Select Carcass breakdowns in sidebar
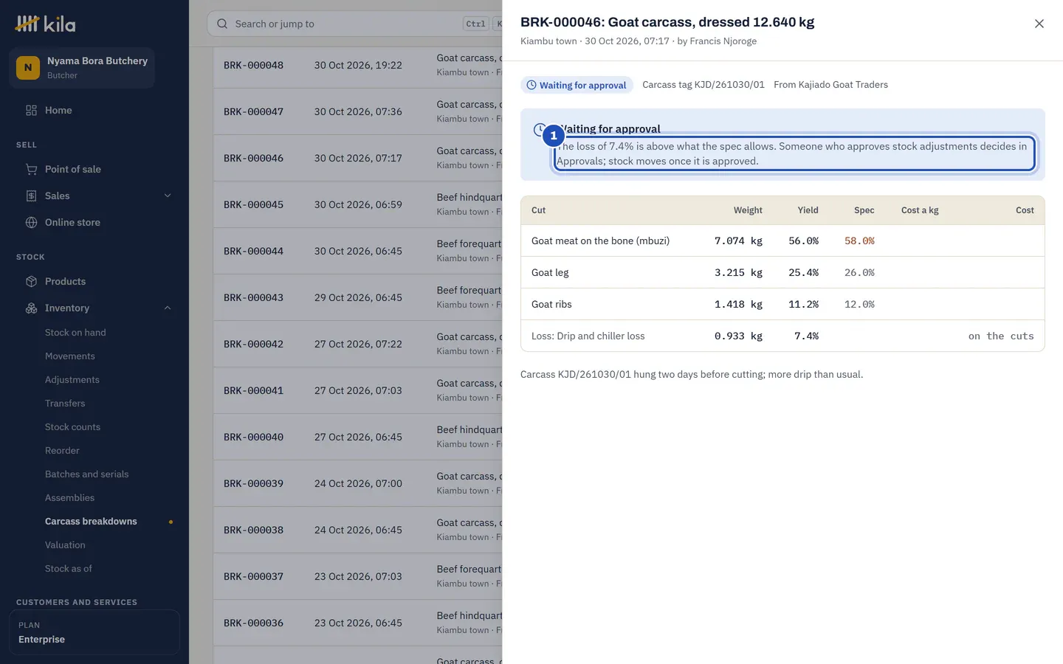 tap(91, 522)
